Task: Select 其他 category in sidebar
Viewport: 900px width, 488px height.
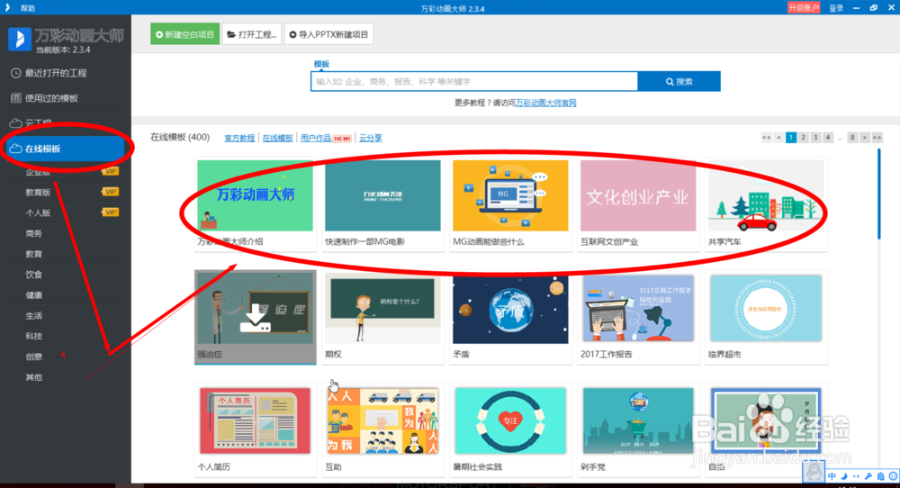Action: [34, 377]
